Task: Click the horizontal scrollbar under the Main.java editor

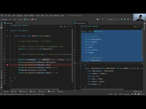Action: (x=35, y=89)
